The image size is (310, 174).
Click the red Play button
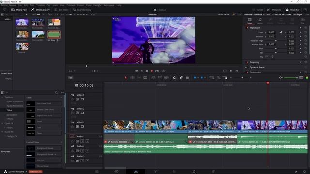coord(152,71)
